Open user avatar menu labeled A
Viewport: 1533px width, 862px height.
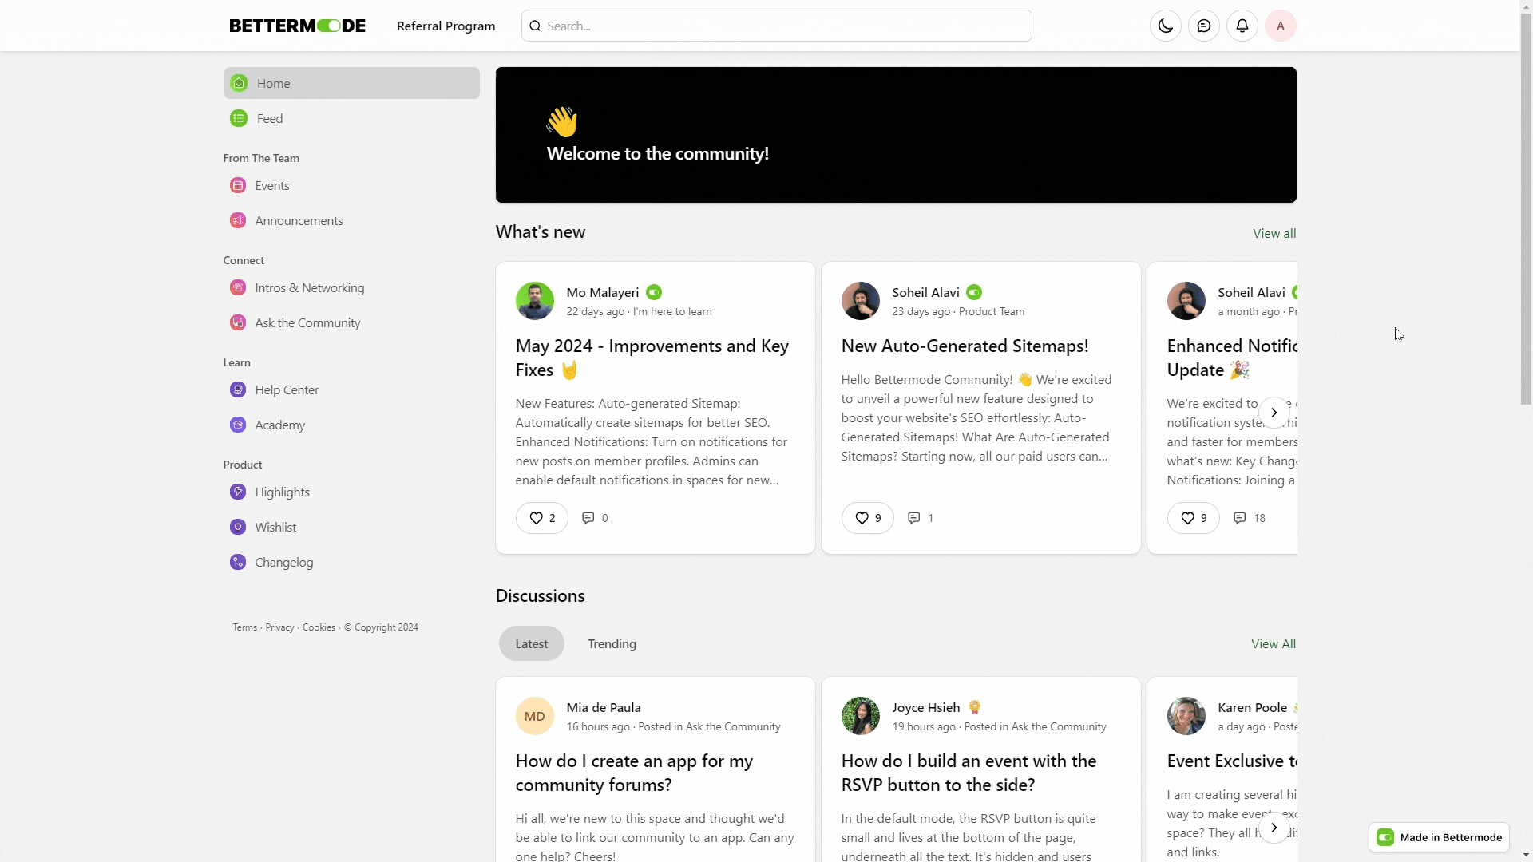pos(1280,26)
